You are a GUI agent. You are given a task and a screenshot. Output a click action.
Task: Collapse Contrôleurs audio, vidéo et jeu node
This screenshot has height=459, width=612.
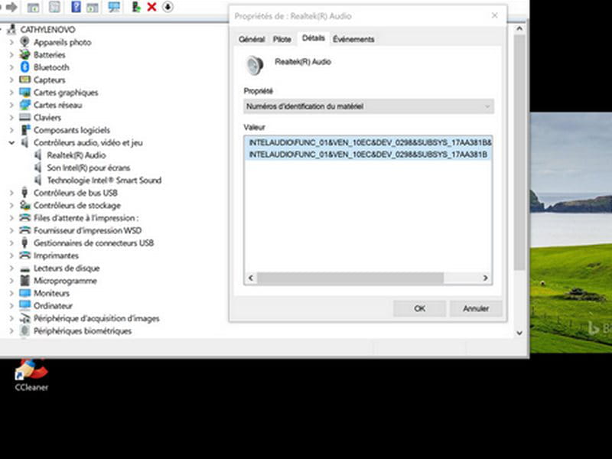11,142
